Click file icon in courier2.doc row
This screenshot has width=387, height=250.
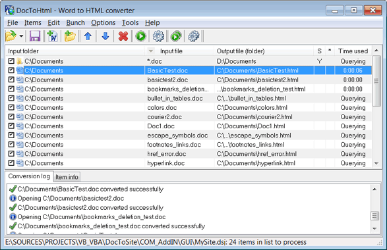pyautogui.click(x=20, y=116)
